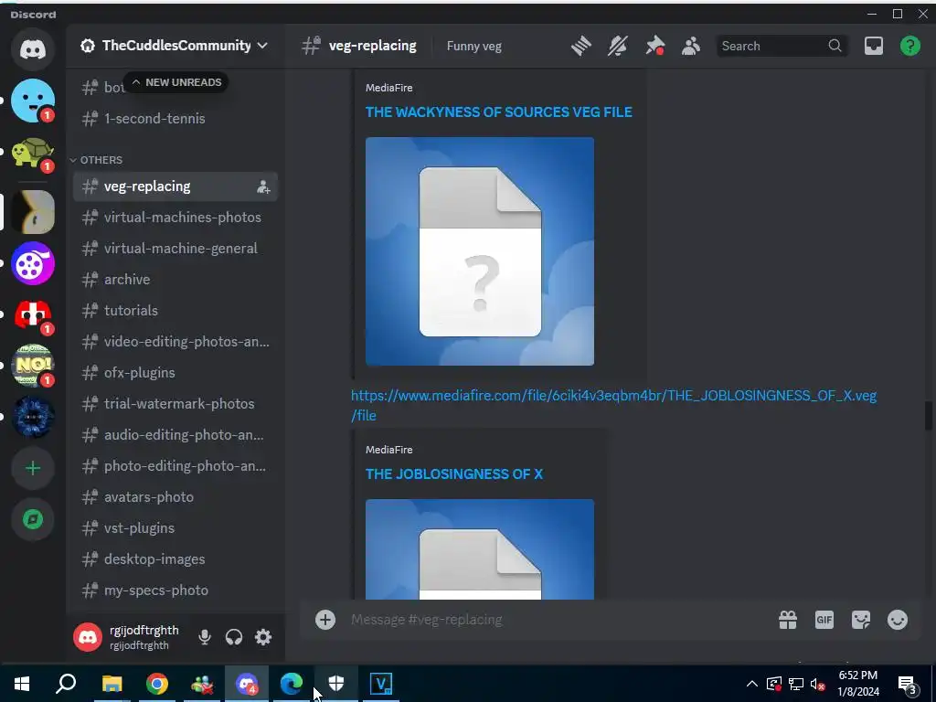The height and width of the screenshot is (702, 936).
Task: Click the JOBLOSINGNESS embed file thumbnail
Action: (x=479, y=549)
